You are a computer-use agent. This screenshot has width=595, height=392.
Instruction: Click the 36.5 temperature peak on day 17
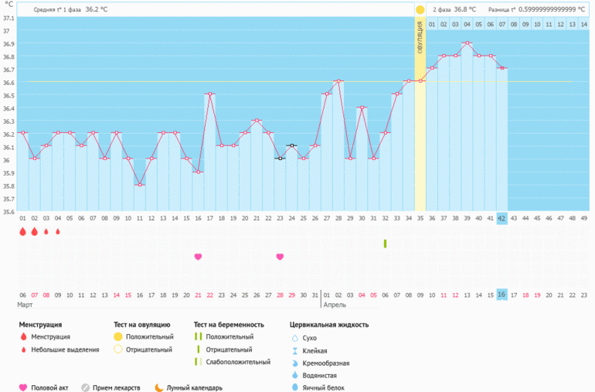pos(209,94)
